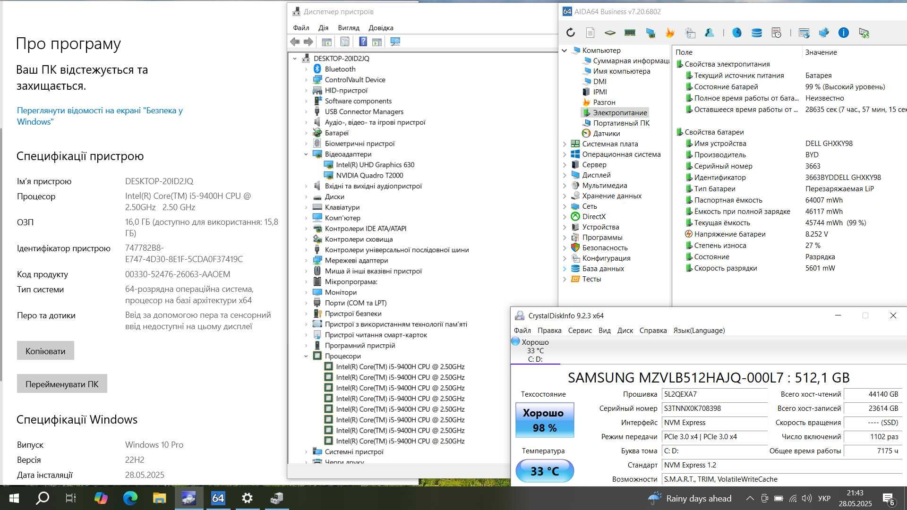907x510 pixels.
Task: Open the Диск menu in CrystalDiskInfo
Action: pyautogui.click(x=625, y=331)
